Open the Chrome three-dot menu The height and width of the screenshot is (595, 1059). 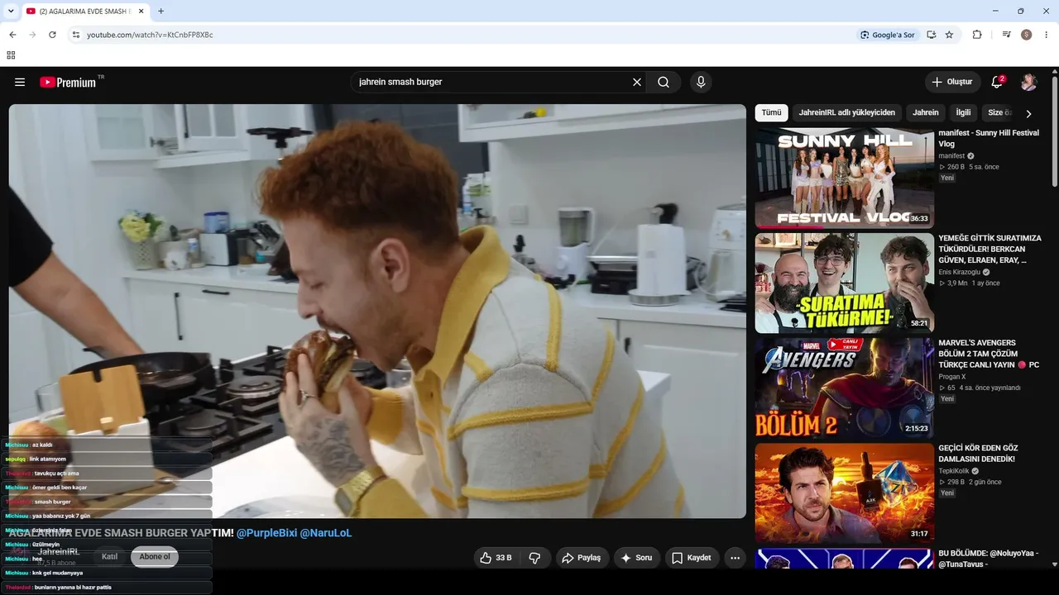(1047, 35)
